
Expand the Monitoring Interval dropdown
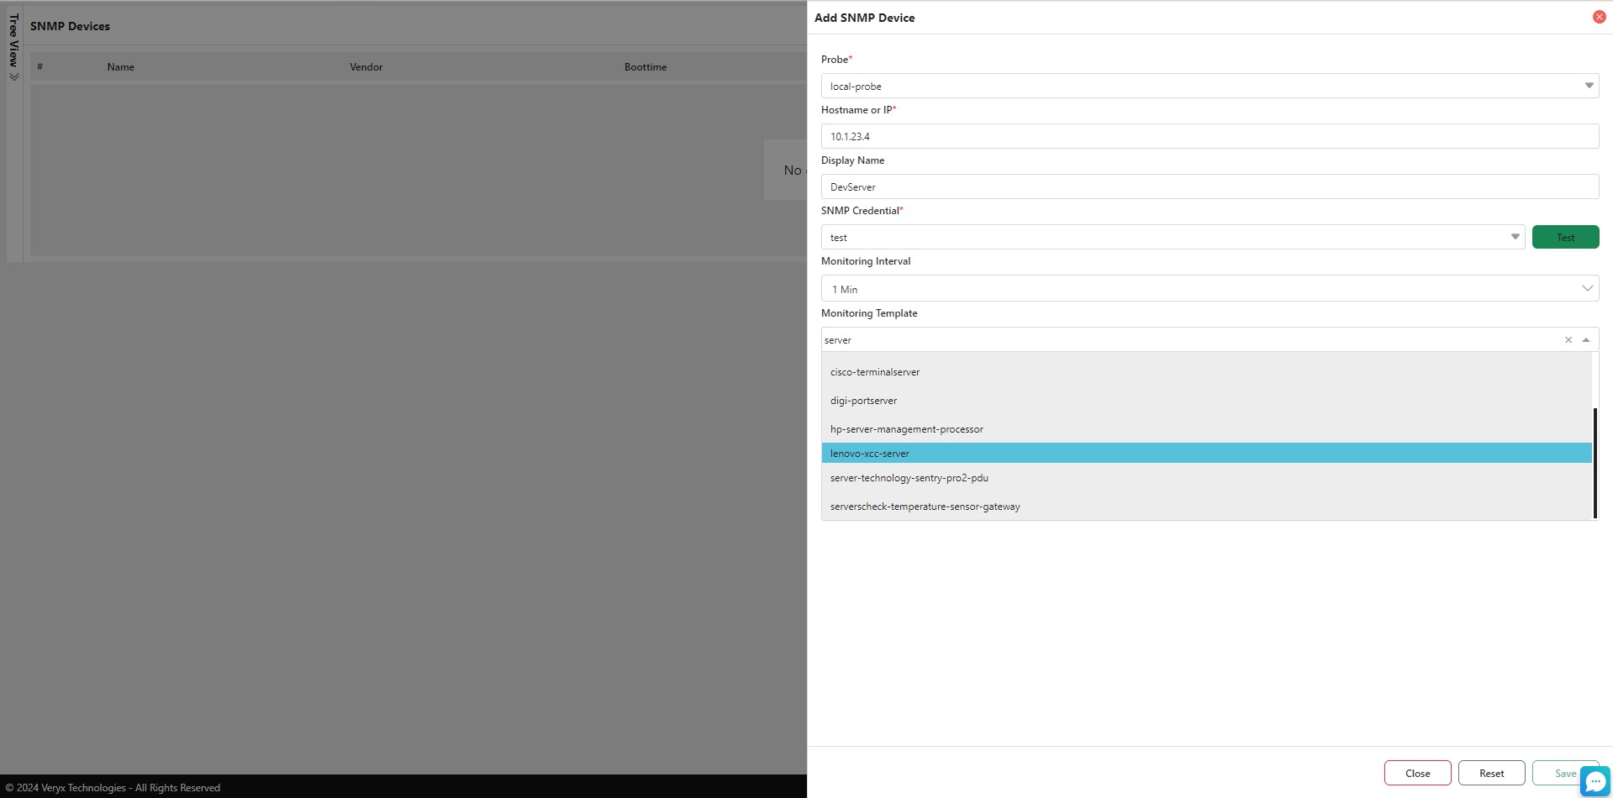click(x=1586, y=288)
